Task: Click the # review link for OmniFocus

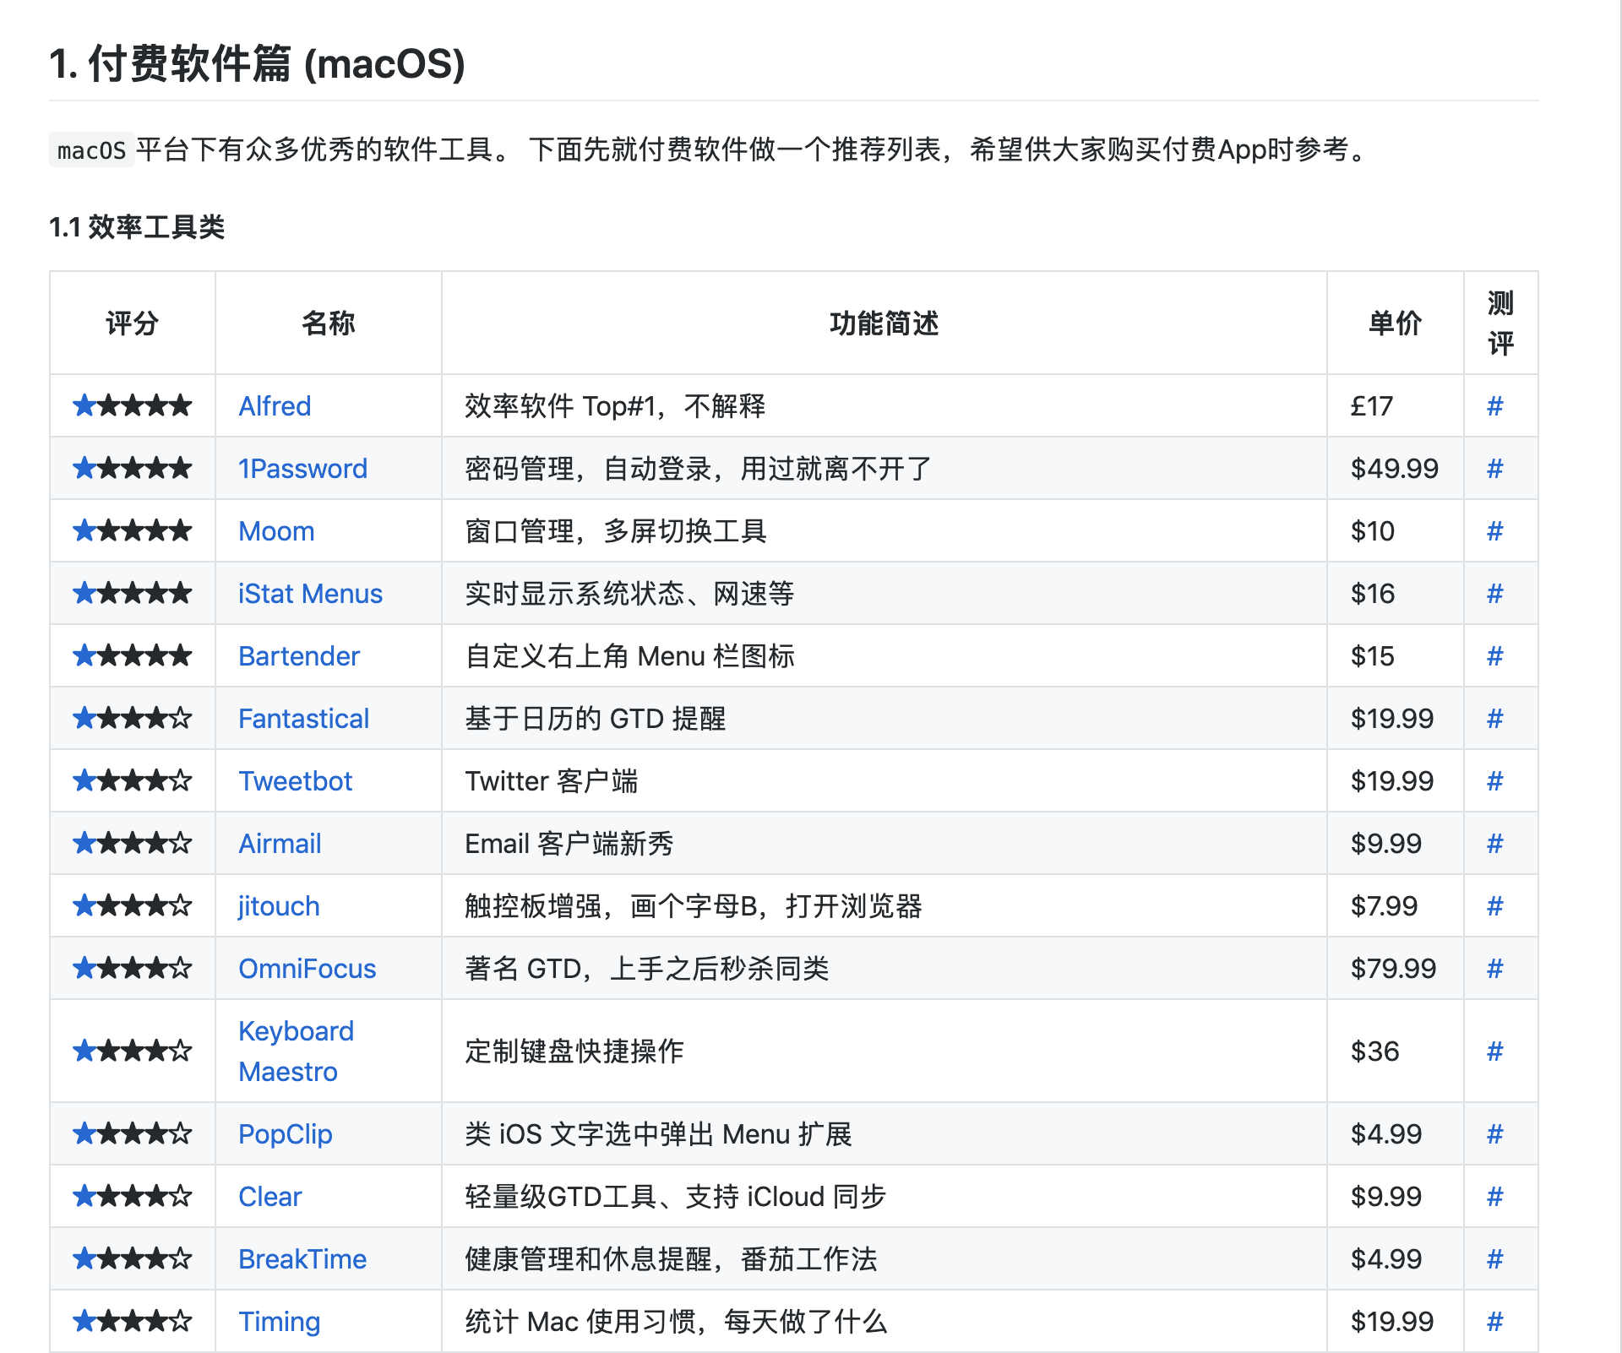Action: 1494,969
